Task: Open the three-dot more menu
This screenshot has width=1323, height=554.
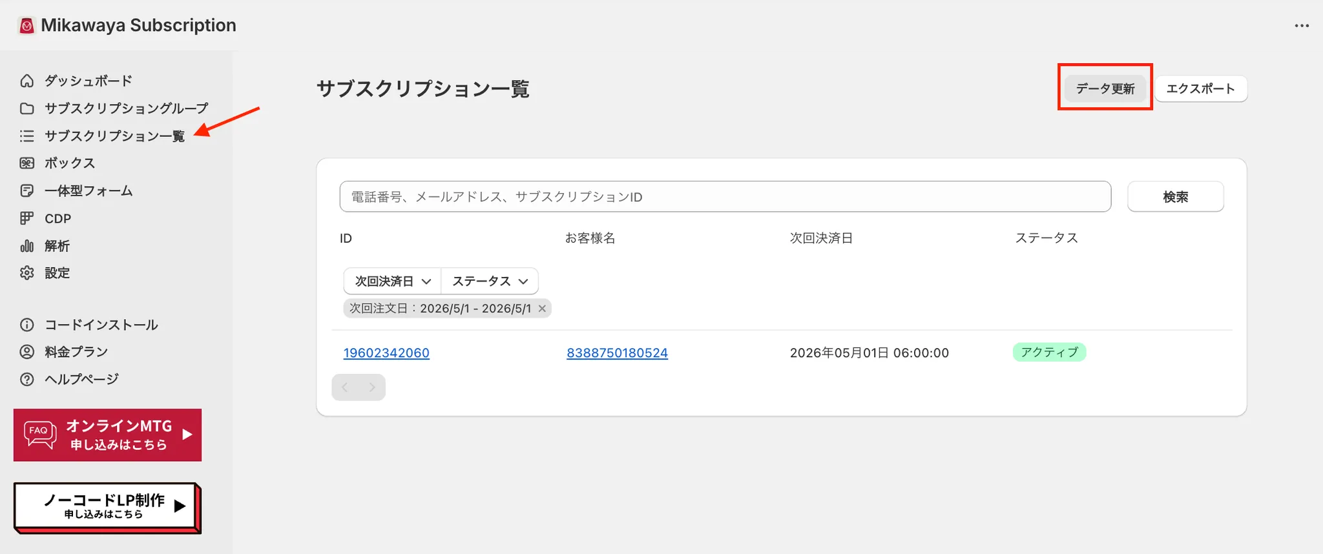Action: (1302, 26)
